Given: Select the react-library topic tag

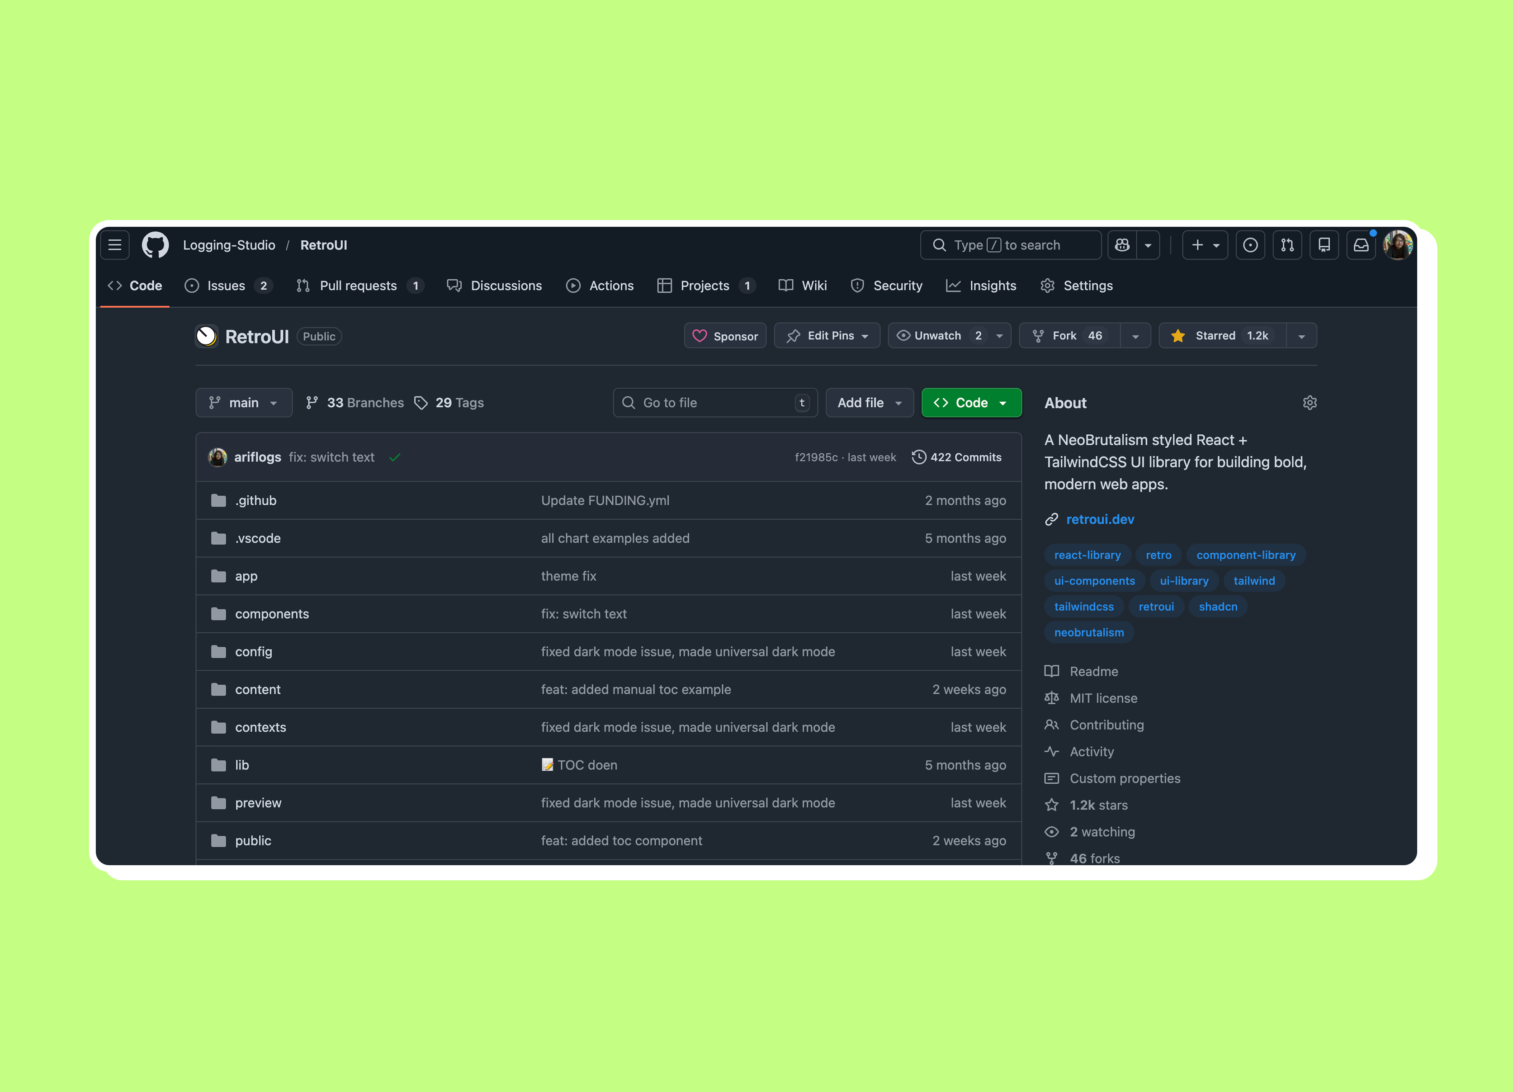Looking at the screenshot, I should (x=1087, y=555).
